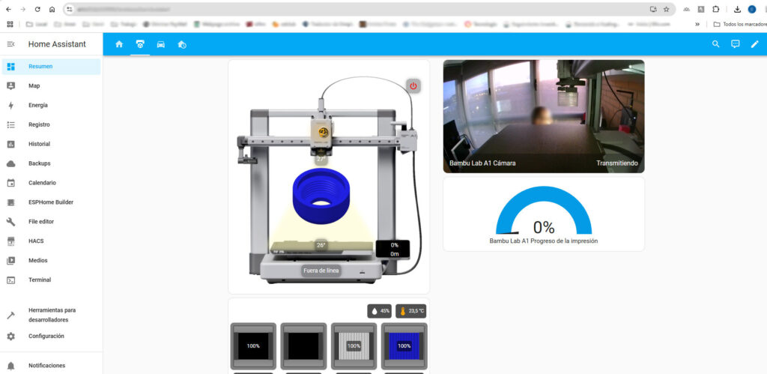Switch to the car view tab
This screenshot has height=374, width=767.
tap(161, 44)
